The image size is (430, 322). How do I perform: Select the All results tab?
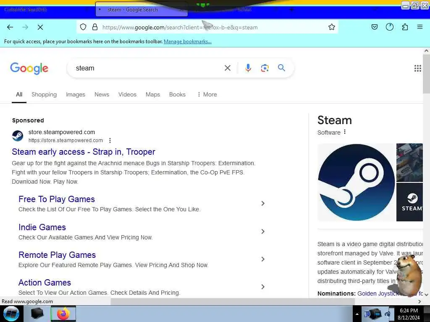(x=19, y=94)
